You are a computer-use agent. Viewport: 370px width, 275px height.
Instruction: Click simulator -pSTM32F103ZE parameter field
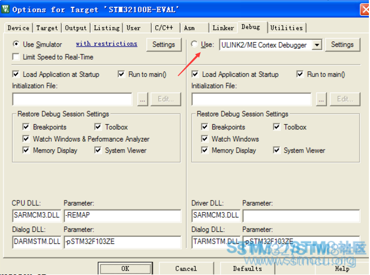(122, 242)
